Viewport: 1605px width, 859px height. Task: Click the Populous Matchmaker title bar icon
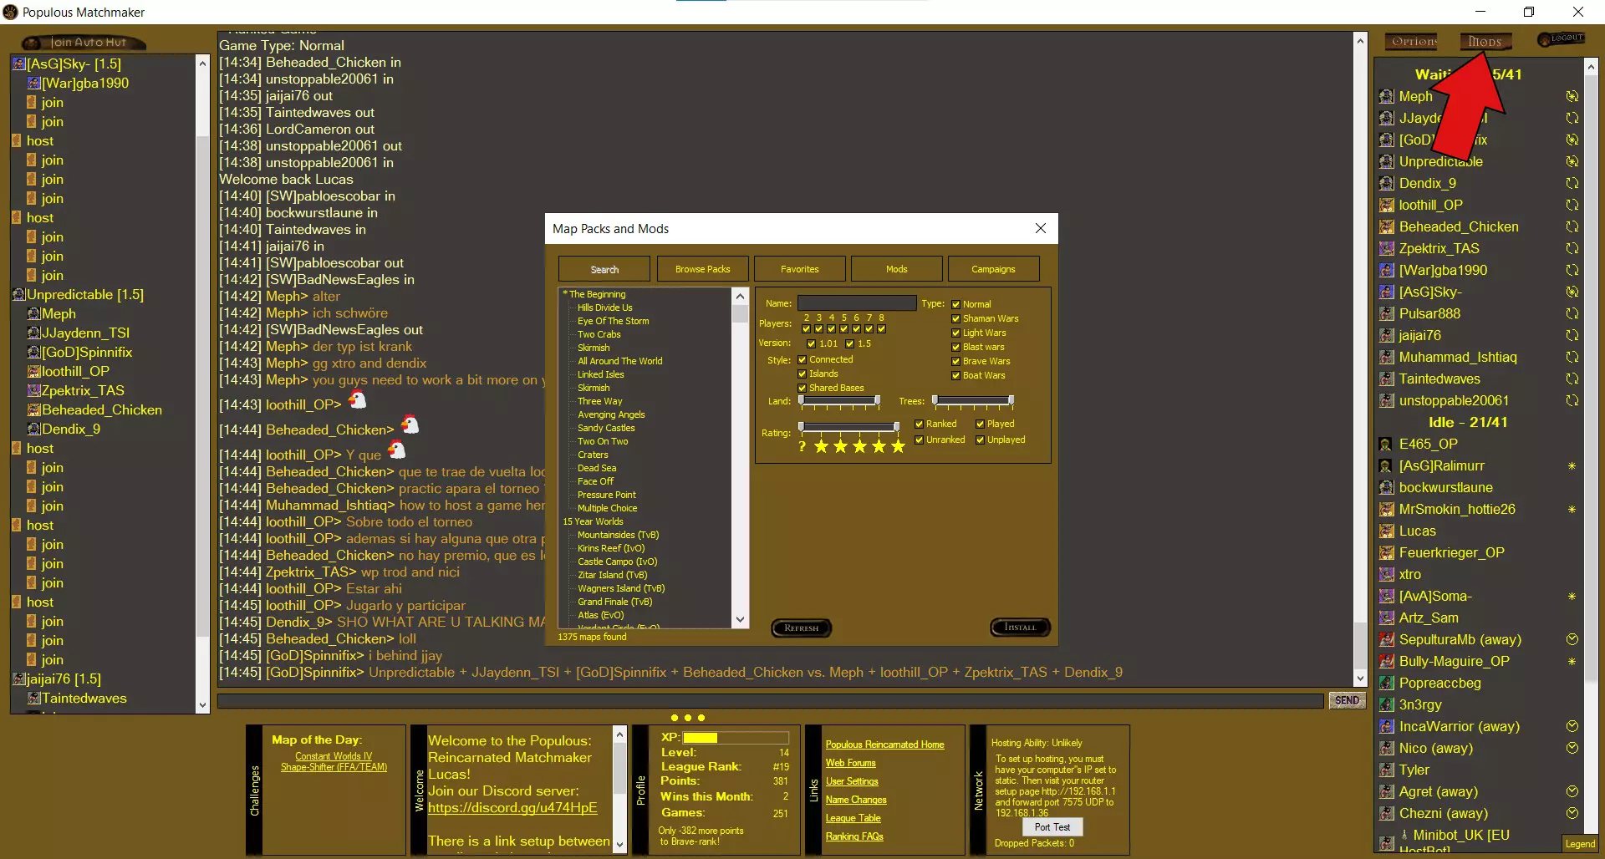pos(10,13)
